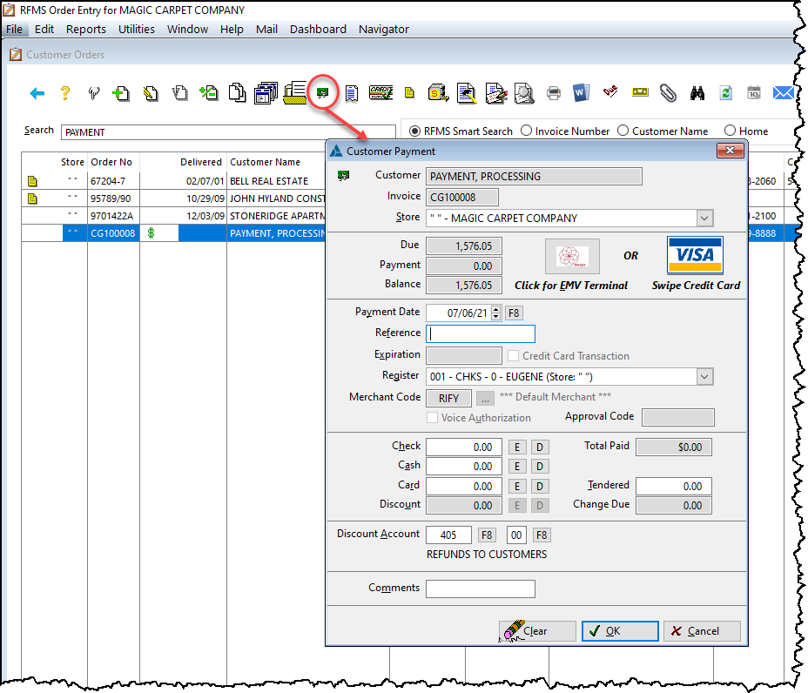
Task: Select the RFMS Smart Search radio button
Action: point(414,131)
